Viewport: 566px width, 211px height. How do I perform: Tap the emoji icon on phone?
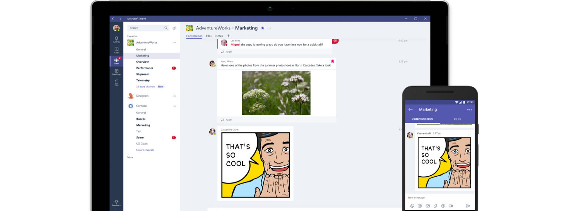click(420, 206)
